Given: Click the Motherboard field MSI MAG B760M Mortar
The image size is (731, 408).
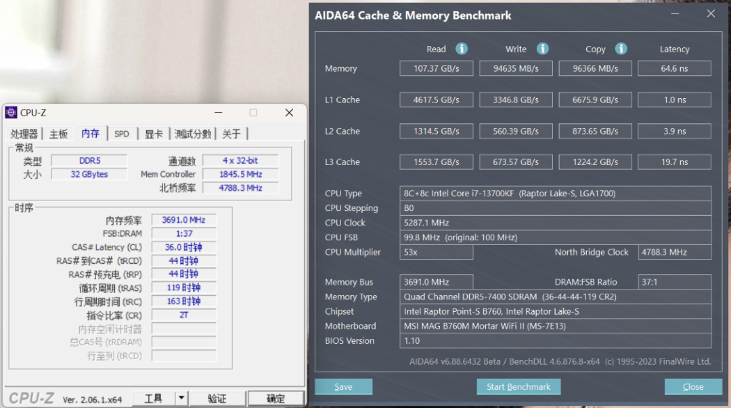Looking at the screenshot, I should pos(555,326).
